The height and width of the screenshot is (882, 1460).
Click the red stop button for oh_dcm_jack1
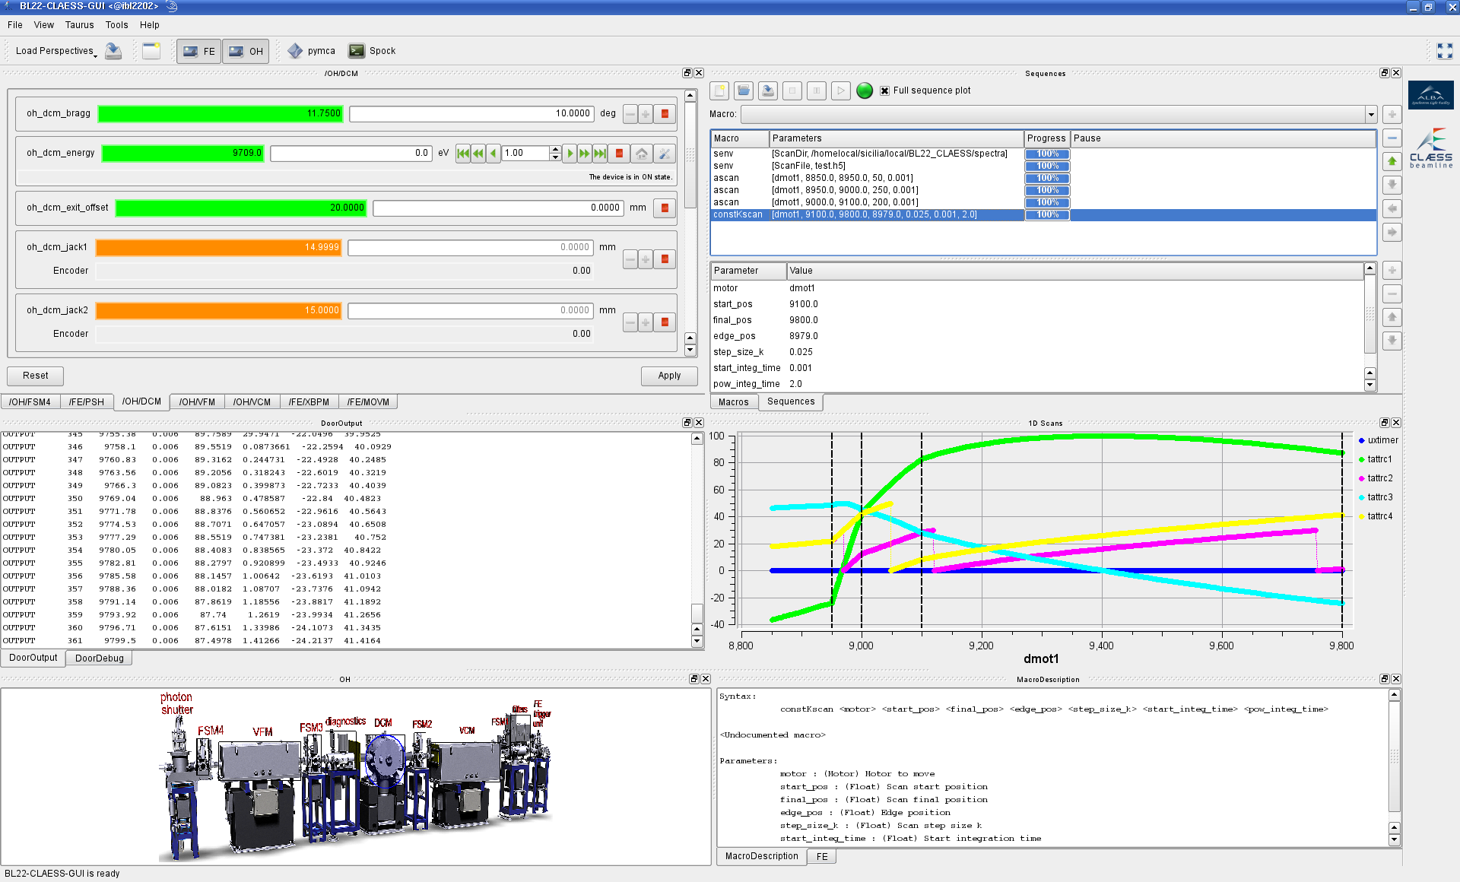coord(665,259)
